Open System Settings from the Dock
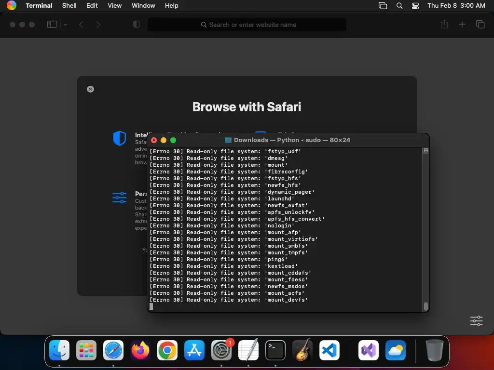 click(221, 350)
